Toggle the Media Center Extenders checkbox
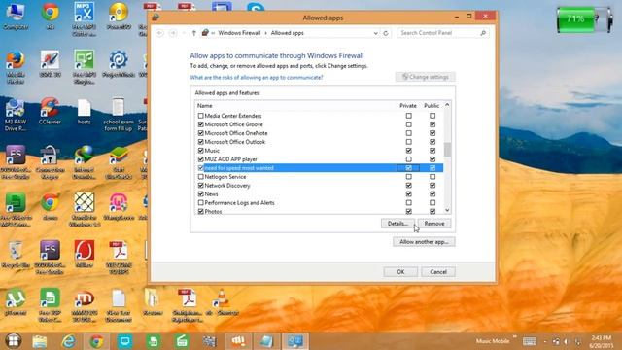The height and width of the screenshot is (350, 622). (201, 116)
